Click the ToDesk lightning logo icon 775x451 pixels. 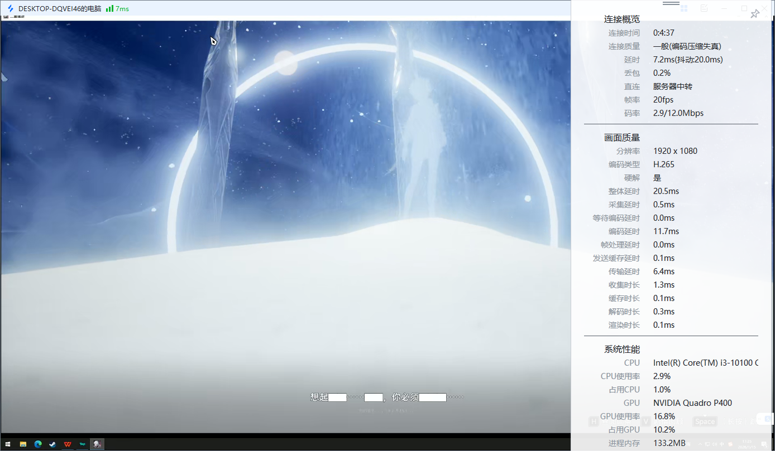click(x=10, y=9)
